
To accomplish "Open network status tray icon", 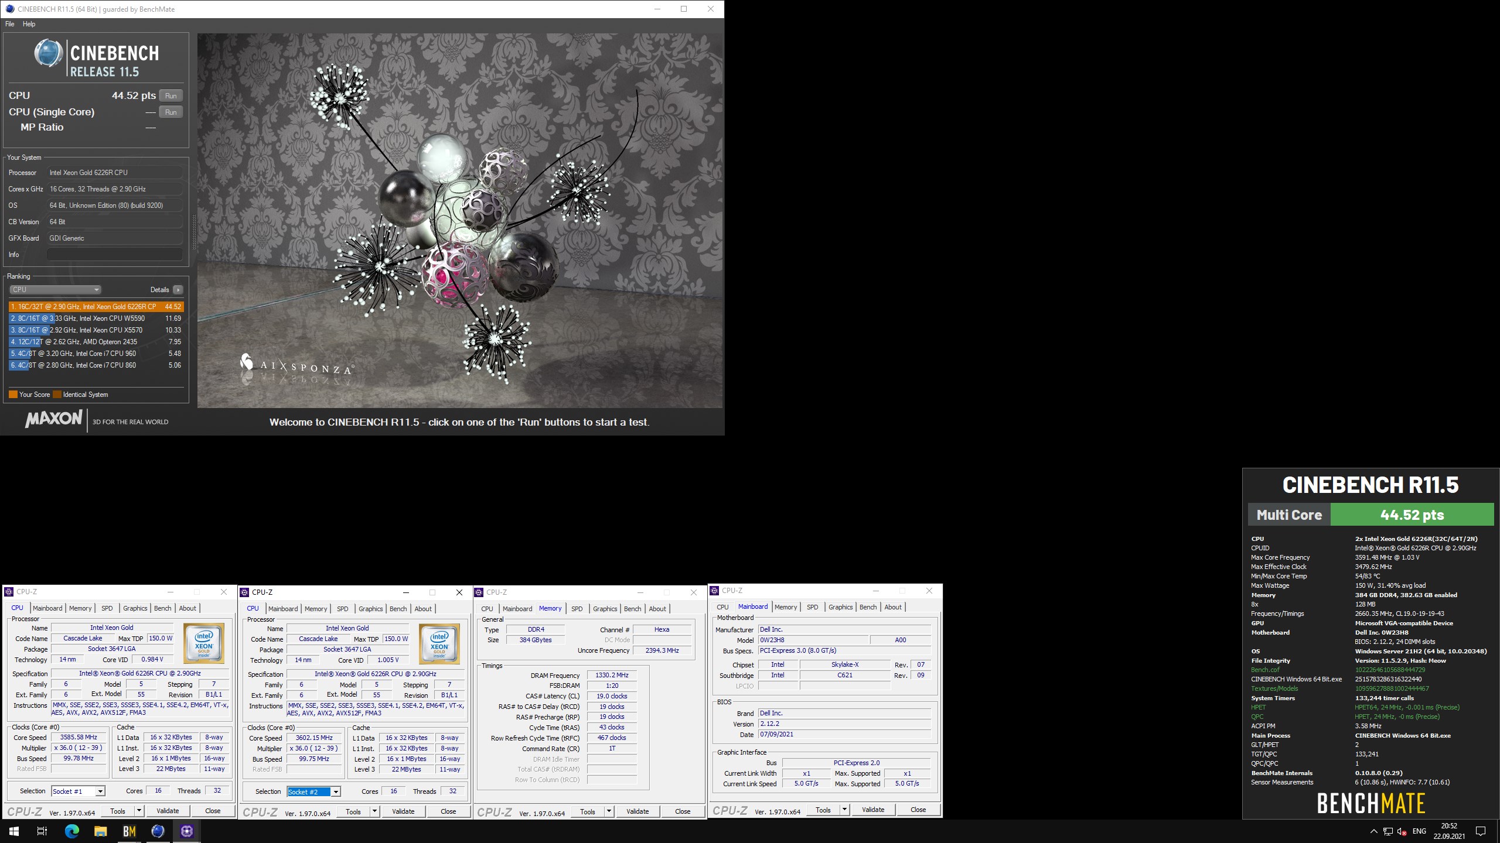I will [x=1387, y=831].
